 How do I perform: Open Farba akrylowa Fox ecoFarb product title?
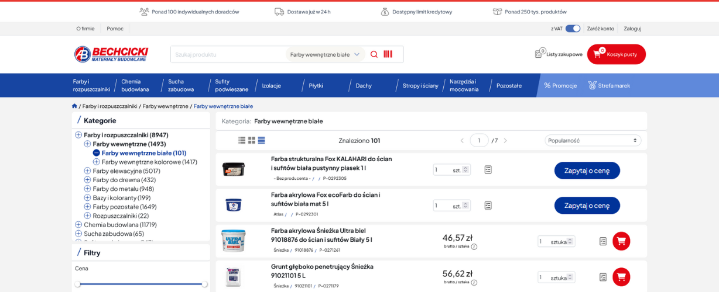(x=326, y=199)
